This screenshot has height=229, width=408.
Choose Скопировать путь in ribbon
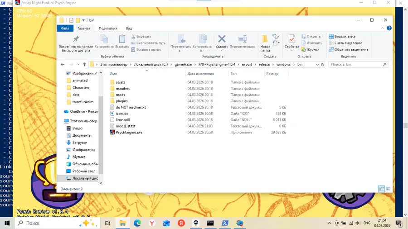(x=148, y=43)
